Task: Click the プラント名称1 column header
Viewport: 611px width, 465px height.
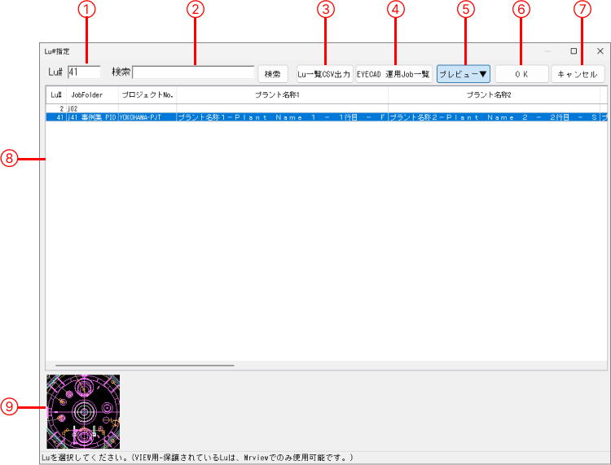Action: 282,95
